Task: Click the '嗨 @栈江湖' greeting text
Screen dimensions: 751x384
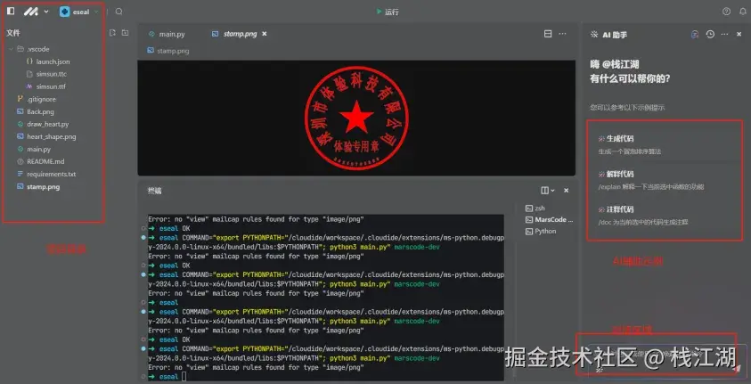Action: click(615, 65)
